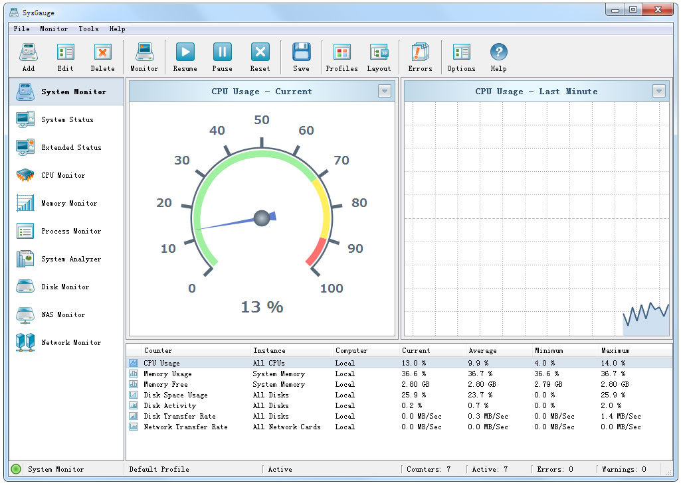Expand the CPU Usage - Current dropdown
The height and width of the screenshot is (485, 681).
385,92
